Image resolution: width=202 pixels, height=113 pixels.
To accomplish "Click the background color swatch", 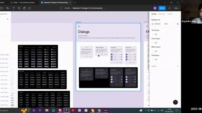I will [x=152, y=24].
